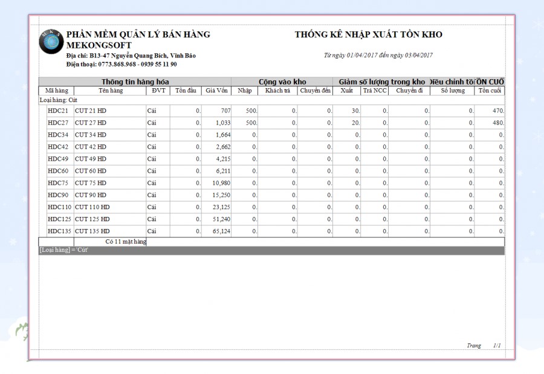Click cost value 1,664

223,135
